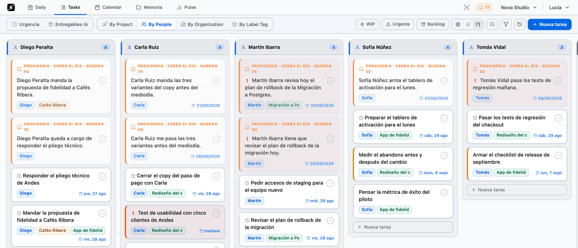Click 'Tomás' tag on Armar el checklist card
578x248 pixels.
tap(482, 172)
